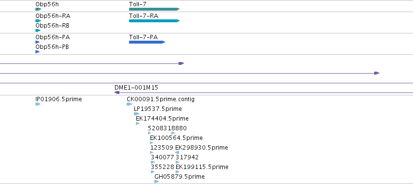Click the EK100564.5prime label text
The image size is (413, 184).
pyautogui.click(x=176, y=138)
